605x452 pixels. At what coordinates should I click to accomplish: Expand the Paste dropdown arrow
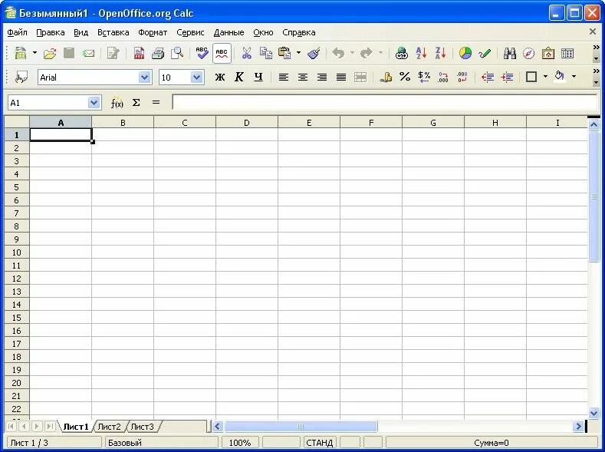click(298, 52)
